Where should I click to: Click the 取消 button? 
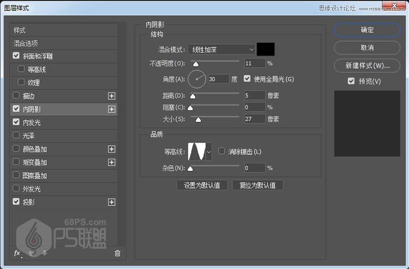tap(367, 48)
